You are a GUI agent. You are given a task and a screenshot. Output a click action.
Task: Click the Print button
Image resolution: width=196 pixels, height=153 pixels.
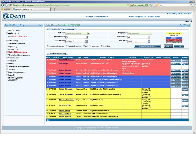(x=179, y=46)
